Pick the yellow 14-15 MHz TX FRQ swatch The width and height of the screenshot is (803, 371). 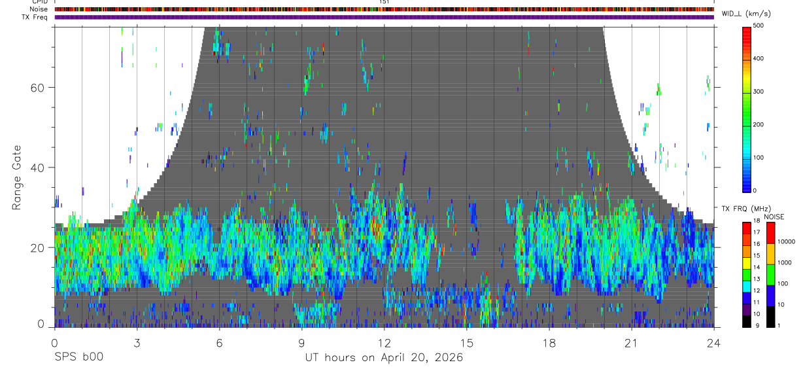click(747, 262)
